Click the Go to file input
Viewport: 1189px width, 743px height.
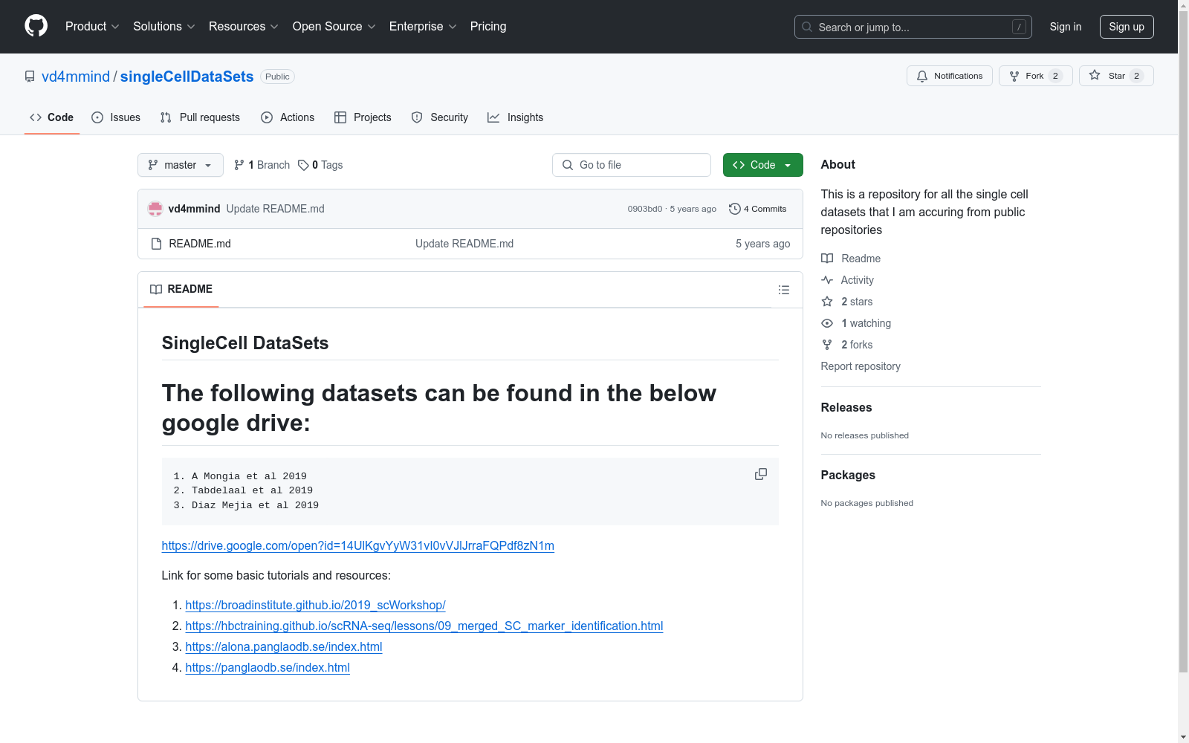coord(632,165)
